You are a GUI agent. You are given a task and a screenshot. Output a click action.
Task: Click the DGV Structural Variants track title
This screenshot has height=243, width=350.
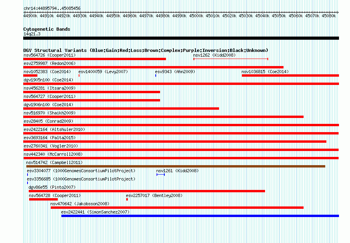[x=146, y=50]
